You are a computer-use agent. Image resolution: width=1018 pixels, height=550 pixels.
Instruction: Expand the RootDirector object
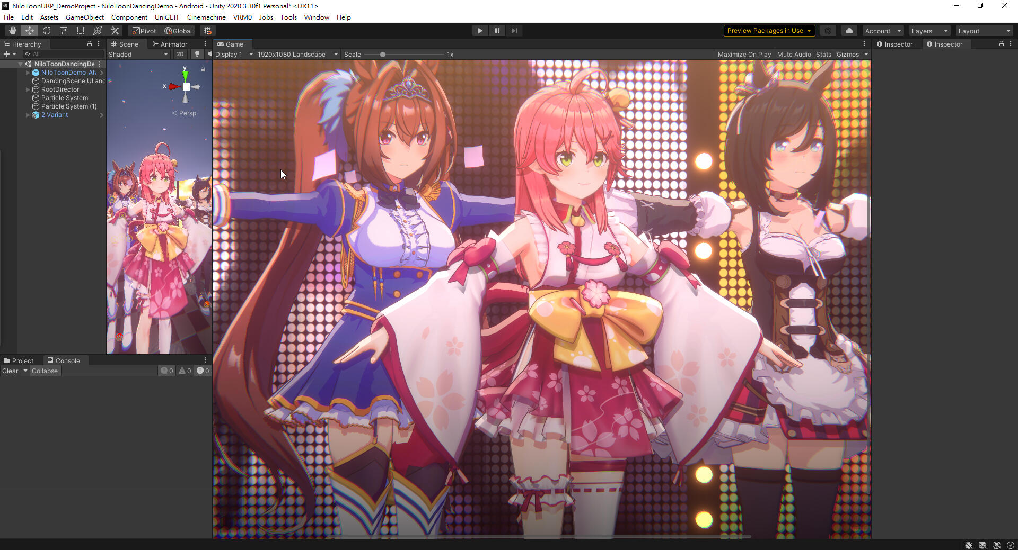tap(28, 89)
